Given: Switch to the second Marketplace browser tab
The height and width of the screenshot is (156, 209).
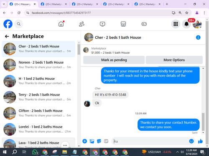Looking at the screenshot, I should [54, 4].
